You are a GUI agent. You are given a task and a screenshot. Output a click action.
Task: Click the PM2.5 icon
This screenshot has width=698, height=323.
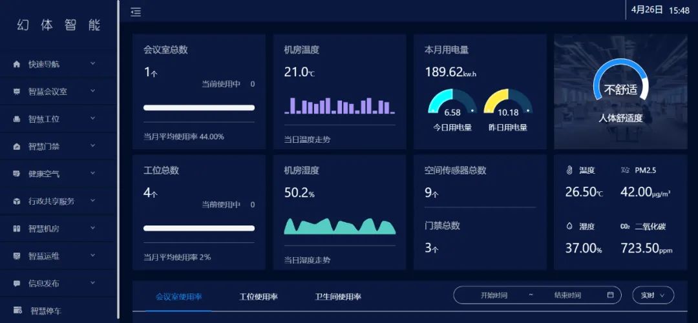(x=625, y=170)
